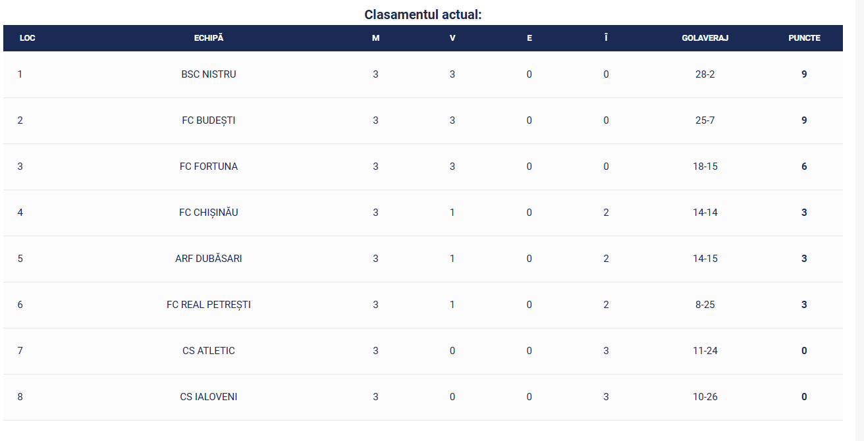
Task: Click the vertical scrollbar on right edge
Action: (859, 220)
